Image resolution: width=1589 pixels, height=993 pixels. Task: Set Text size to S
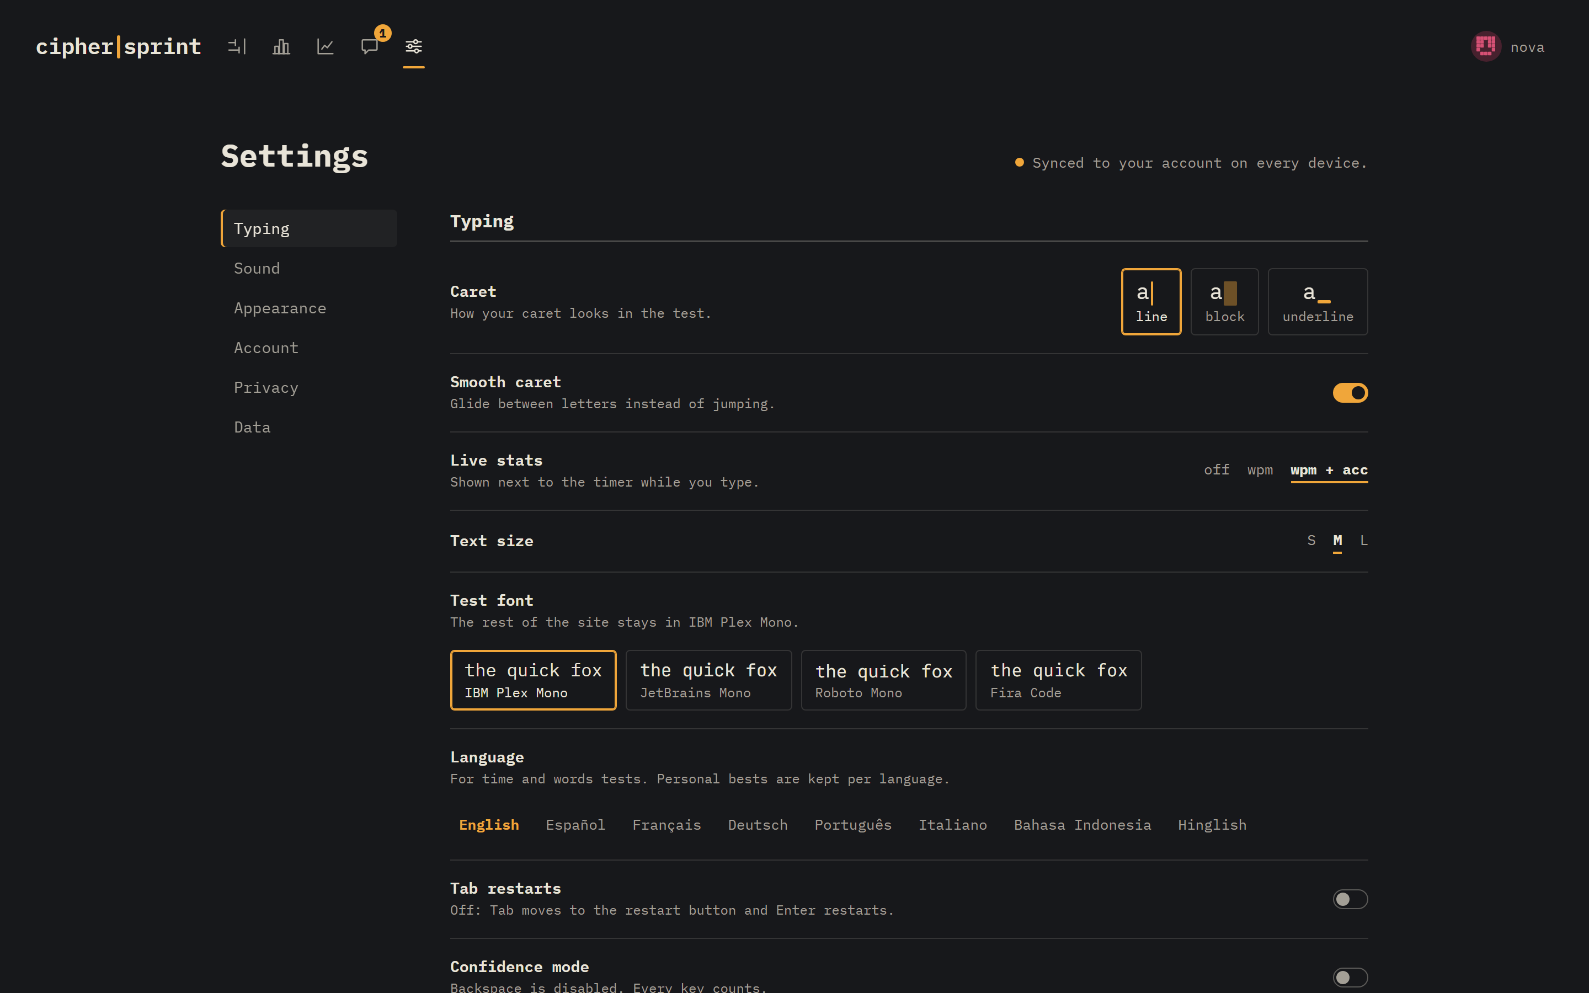coord(1311,541)
